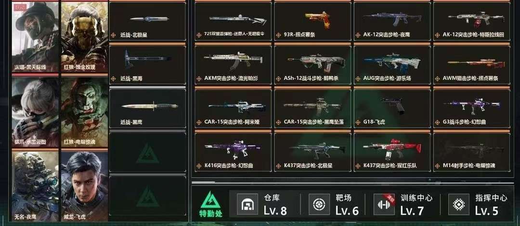Open the 指挥中心 command center icon
The image size is (520, 226).
point(459,204)
